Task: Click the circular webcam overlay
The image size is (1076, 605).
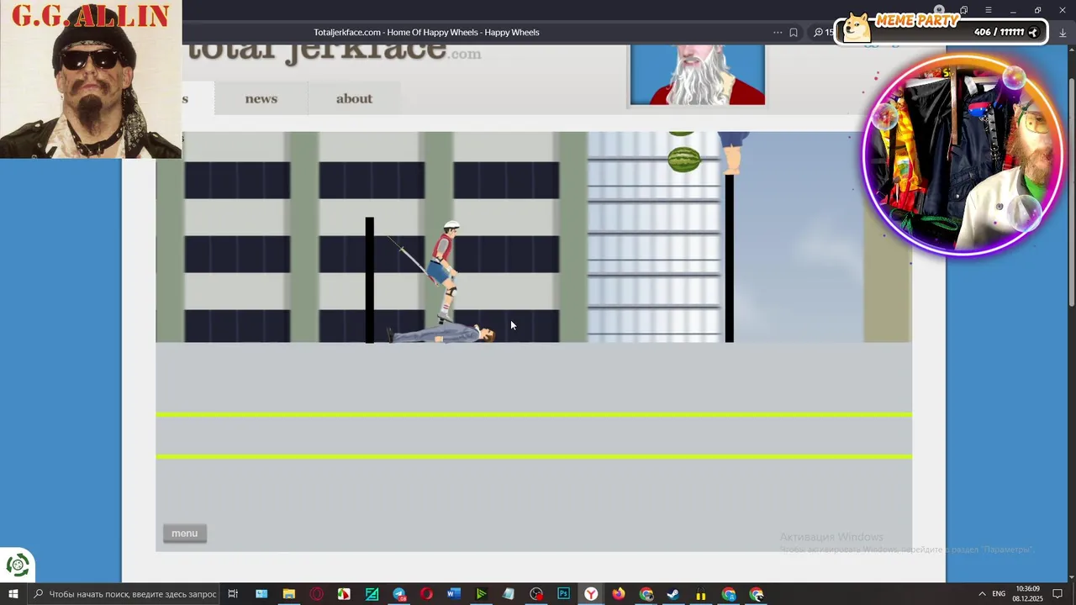Action: (x=963, y=155)
